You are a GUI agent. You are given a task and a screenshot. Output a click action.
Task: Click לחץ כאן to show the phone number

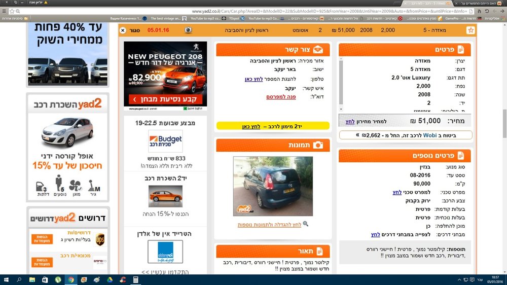point(254,79)
